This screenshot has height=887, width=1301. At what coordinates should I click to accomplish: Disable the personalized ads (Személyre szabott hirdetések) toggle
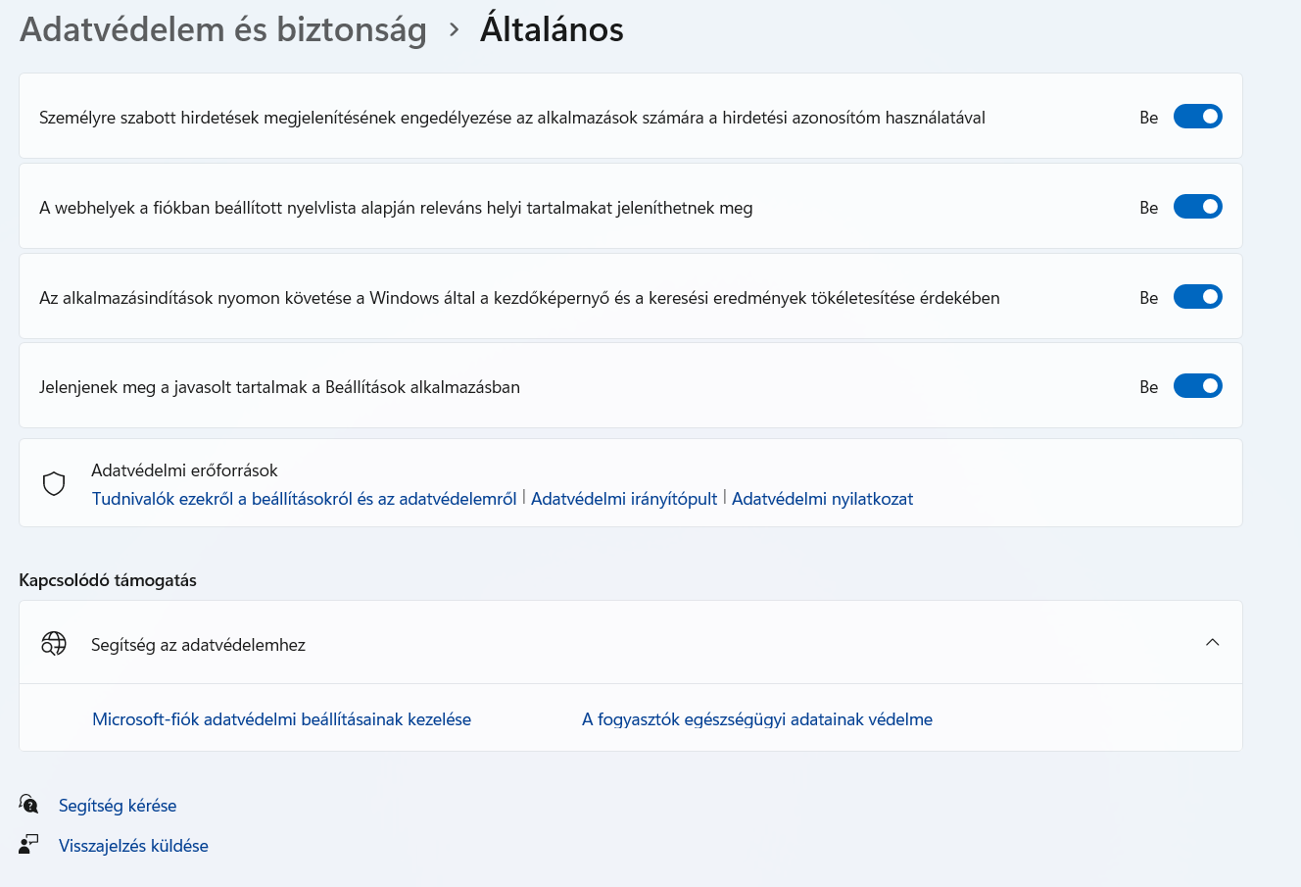(x=1197, y=117)
